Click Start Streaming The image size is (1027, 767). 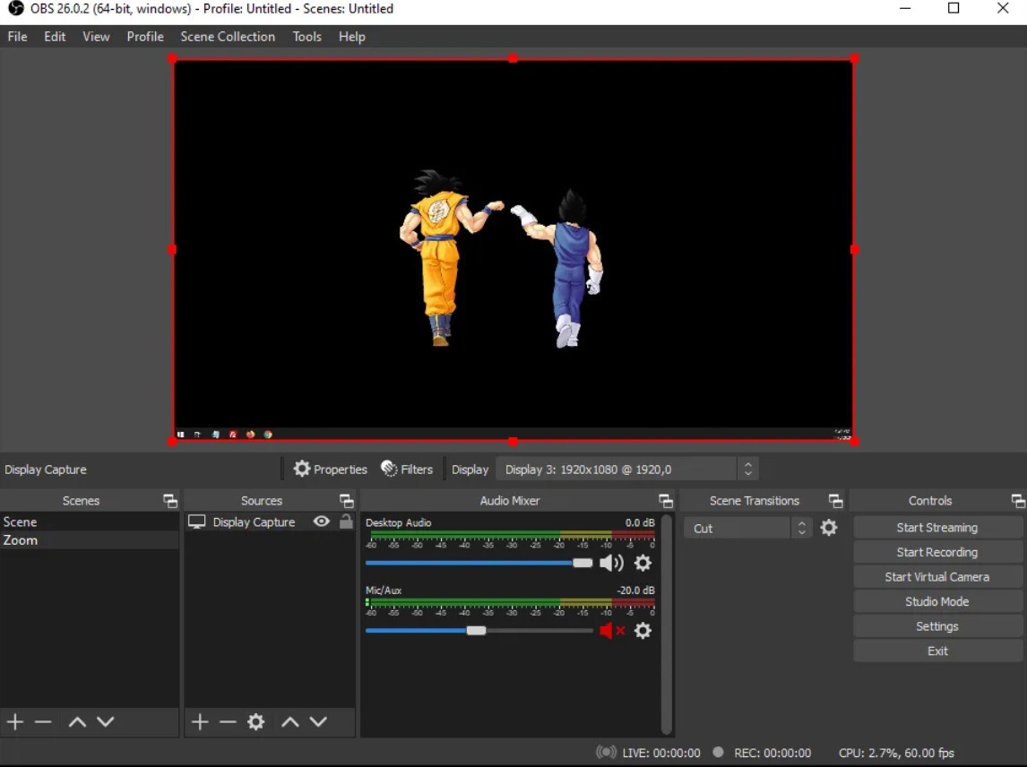(x=937, y=527)
